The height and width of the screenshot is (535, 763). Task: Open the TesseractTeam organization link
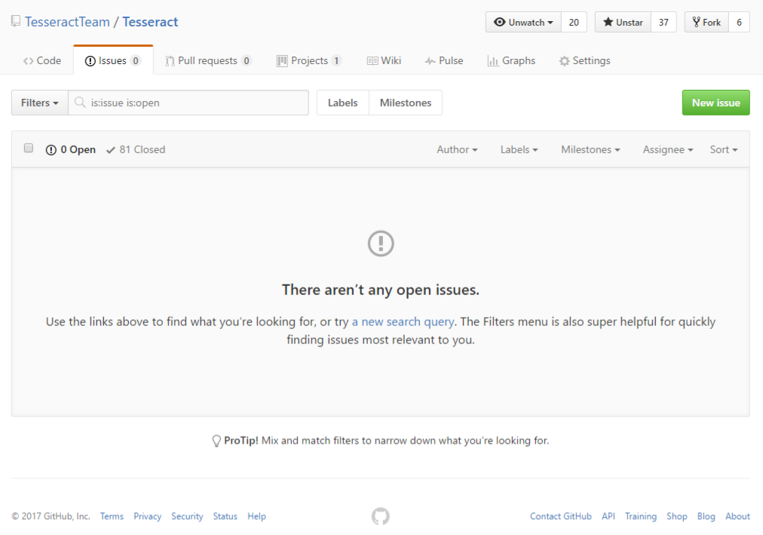67,22
